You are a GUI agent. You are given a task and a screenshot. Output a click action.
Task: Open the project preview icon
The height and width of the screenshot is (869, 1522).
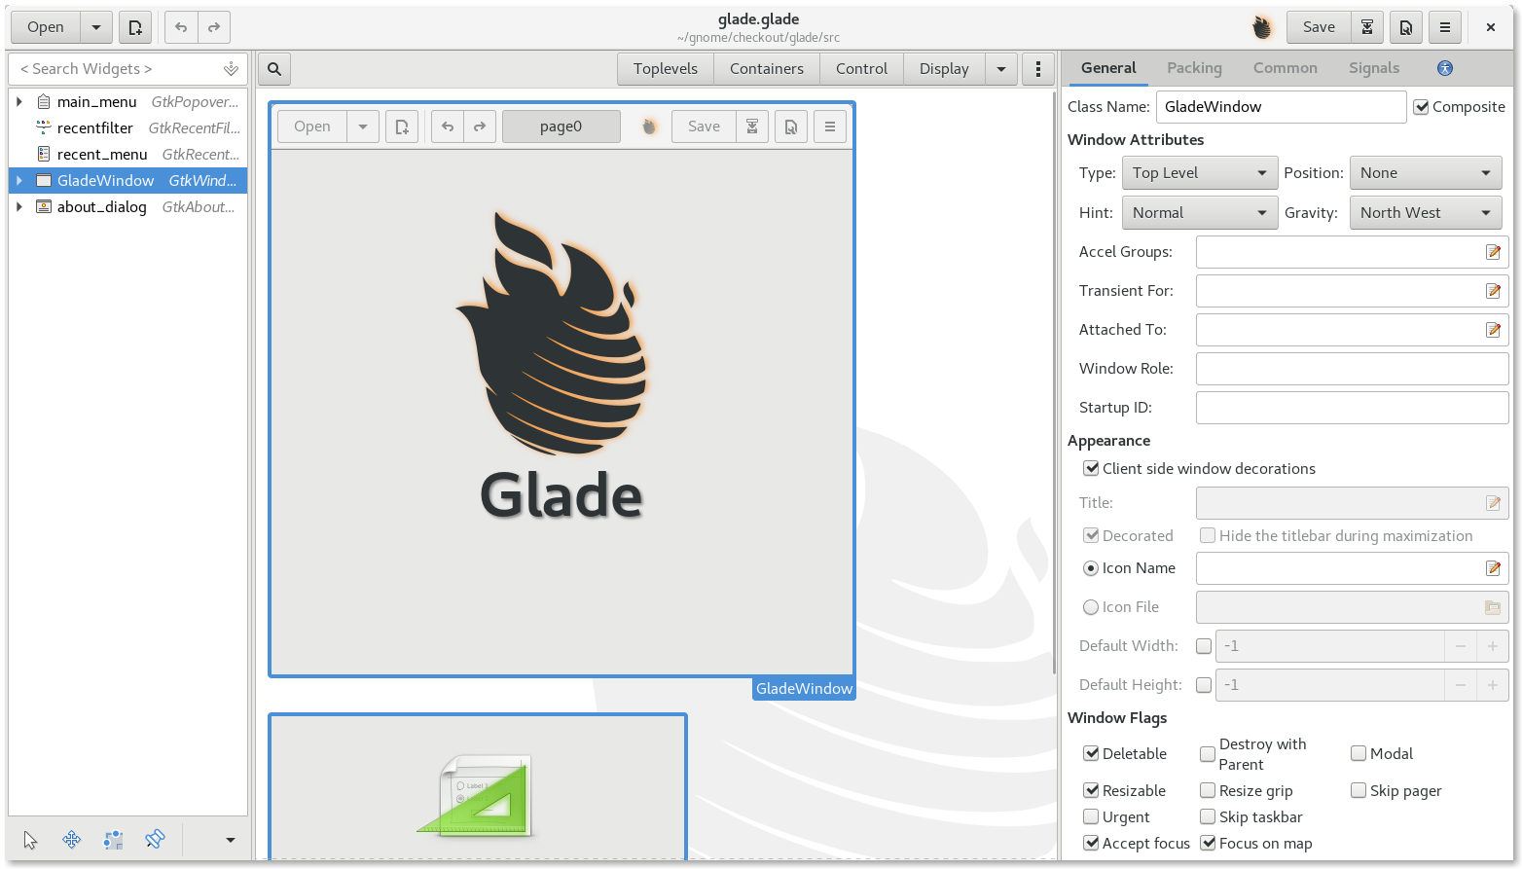coord(1405,27)
